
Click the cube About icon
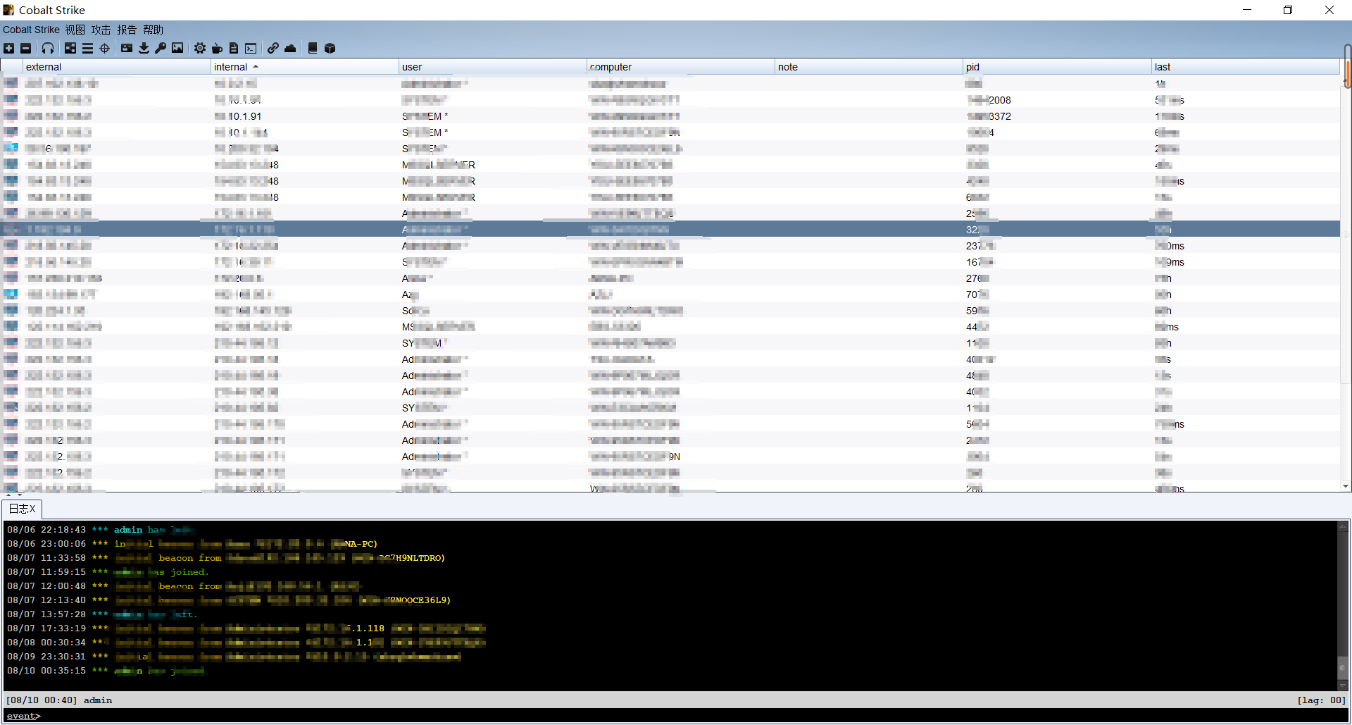click(330, 48)
